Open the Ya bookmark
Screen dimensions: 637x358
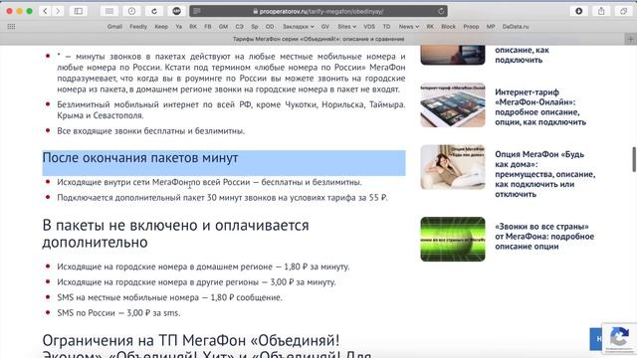tap(179, 27)
